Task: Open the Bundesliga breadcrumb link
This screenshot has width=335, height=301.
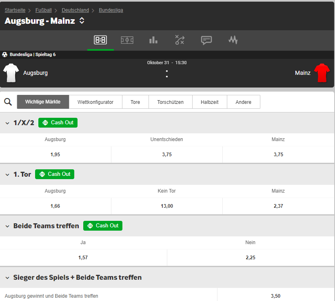Action: pyautogui.click(x=111, y=10)
